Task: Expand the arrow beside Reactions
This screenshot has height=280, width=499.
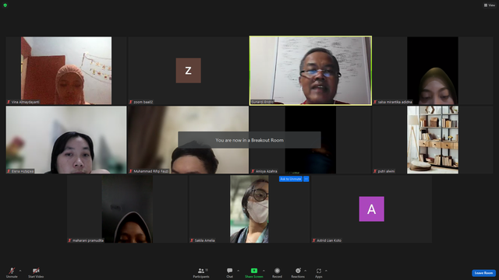Action: pyautogui.click(x=305, y=271)
